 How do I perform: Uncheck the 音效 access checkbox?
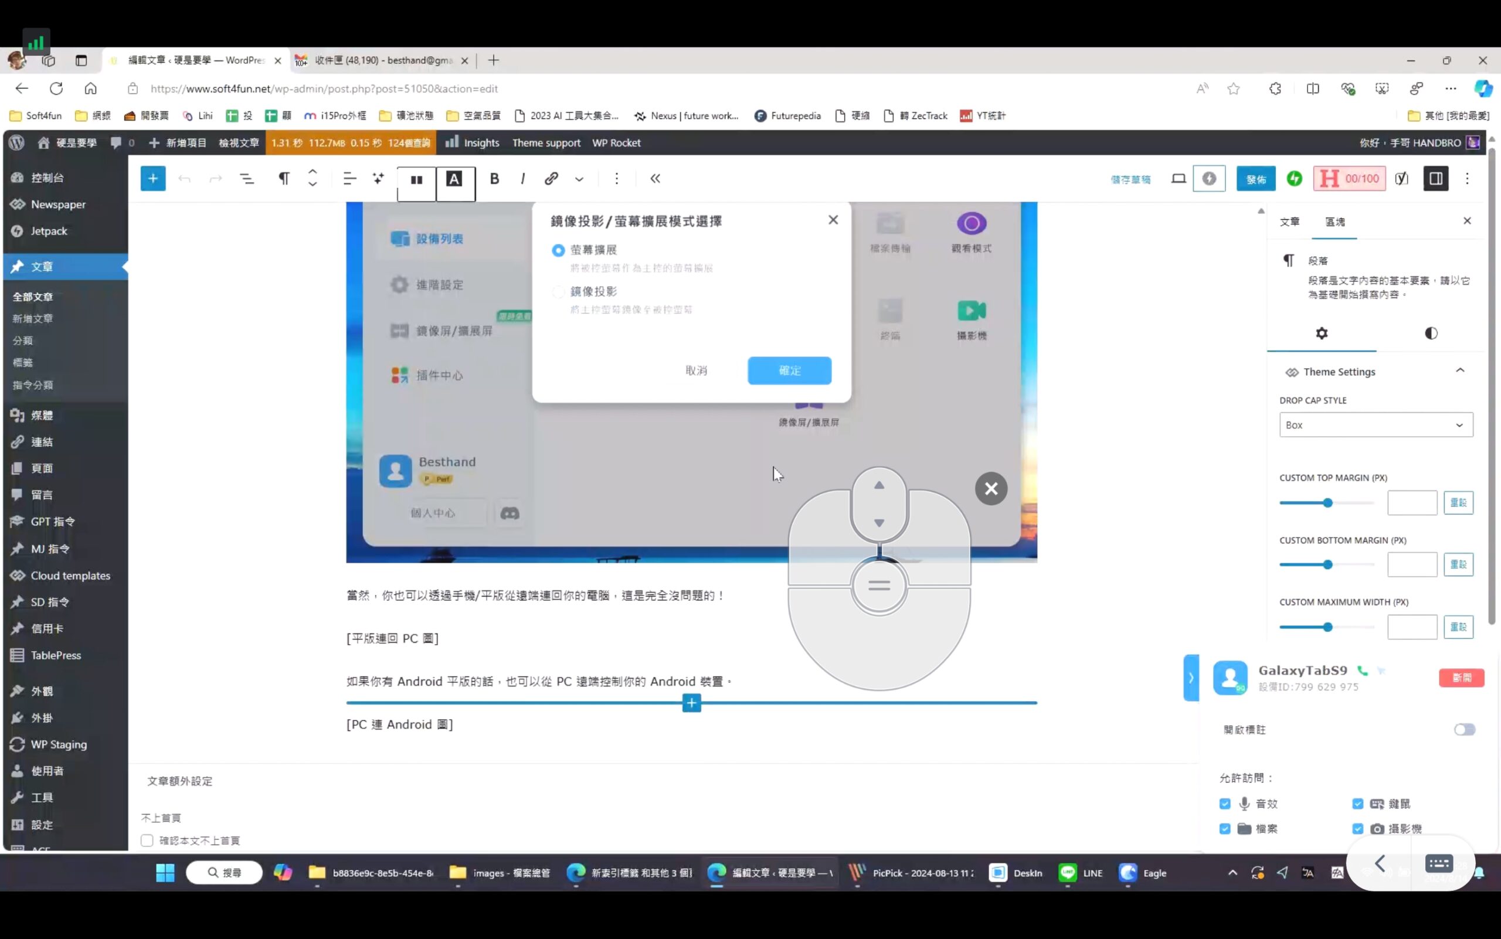1224,804
